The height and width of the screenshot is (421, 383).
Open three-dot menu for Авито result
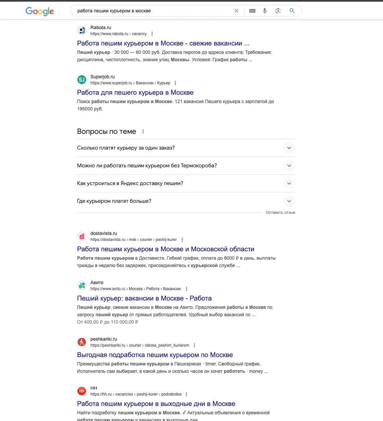coord(187,289)
